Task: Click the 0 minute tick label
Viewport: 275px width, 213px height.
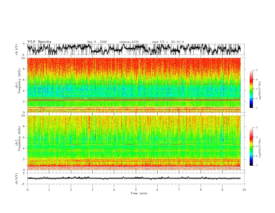Action: (x=27, y=190)
